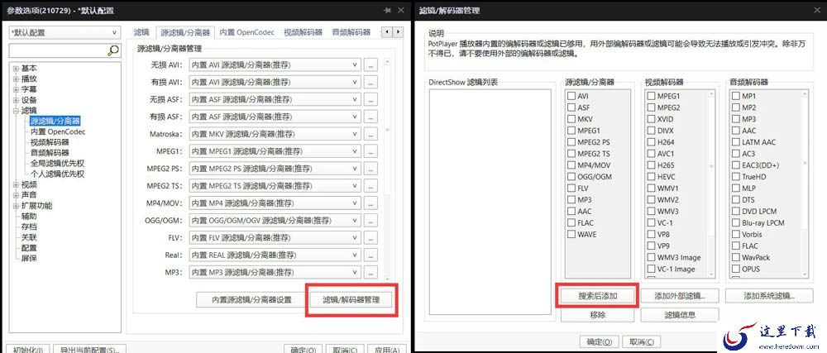Check DTS audio decoder checkbox
The image size is (827, 353).
[736, 200]
